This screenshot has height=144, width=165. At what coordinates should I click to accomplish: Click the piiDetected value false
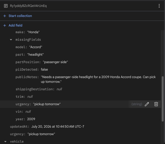click(x=44, y=70)
